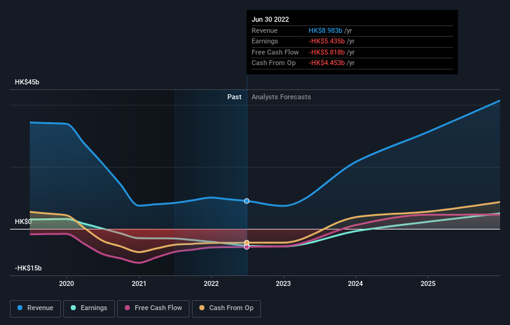510x325 pixels.
Task: Click the Past section label
Action: pos(234,97)
